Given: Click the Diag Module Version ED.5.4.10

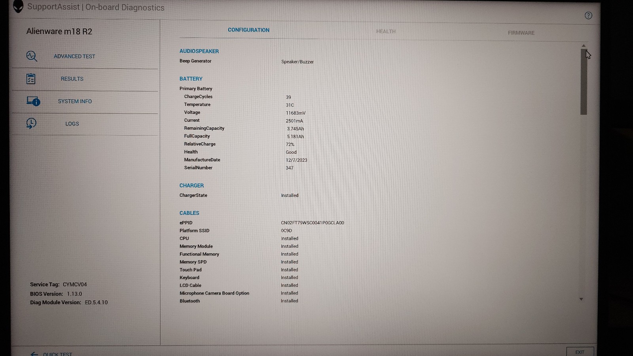Looking at the screenshot, I should [x=69, y=302].
